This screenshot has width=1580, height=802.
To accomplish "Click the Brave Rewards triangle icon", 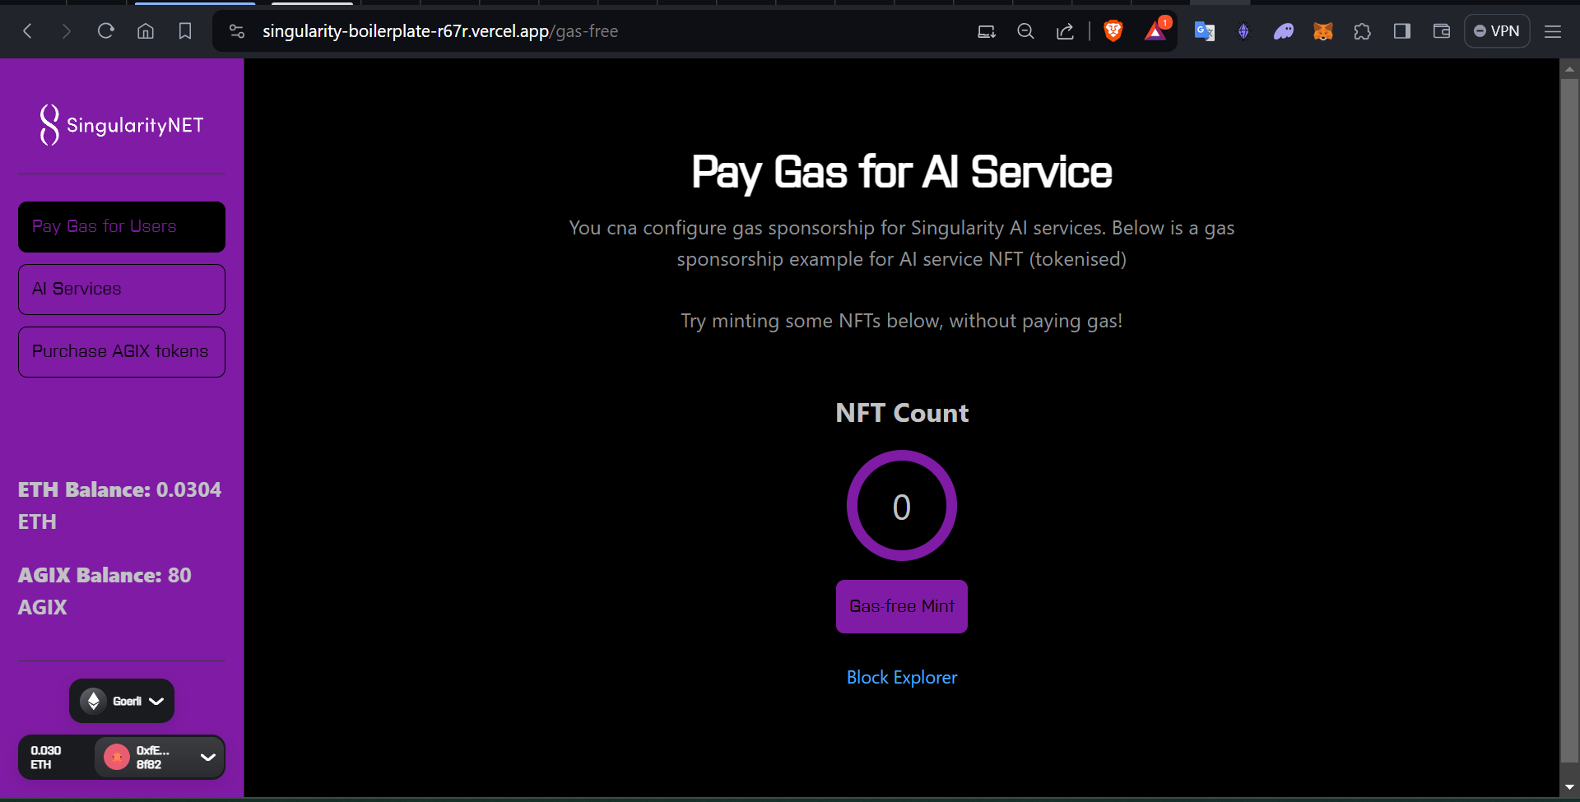I will pos(1155,31).
